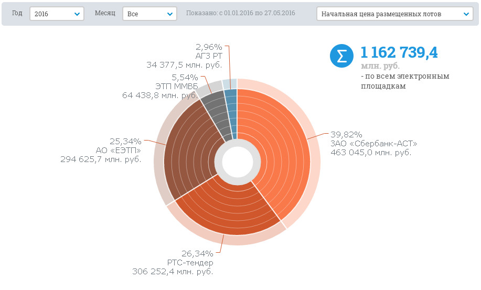
Task: Open the Год dropdown showing 2016
Action: tap(57, 14)
